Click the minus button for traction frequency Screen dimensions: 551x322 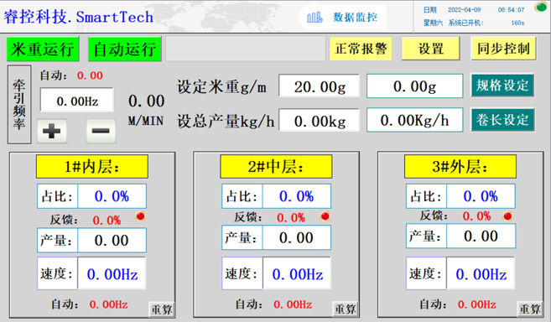tap(101, 131)
